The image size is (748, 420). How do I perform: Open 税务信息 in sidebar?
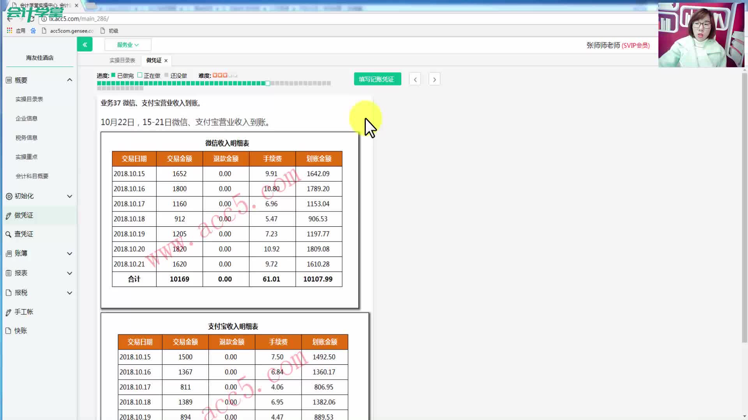[26, 138]
